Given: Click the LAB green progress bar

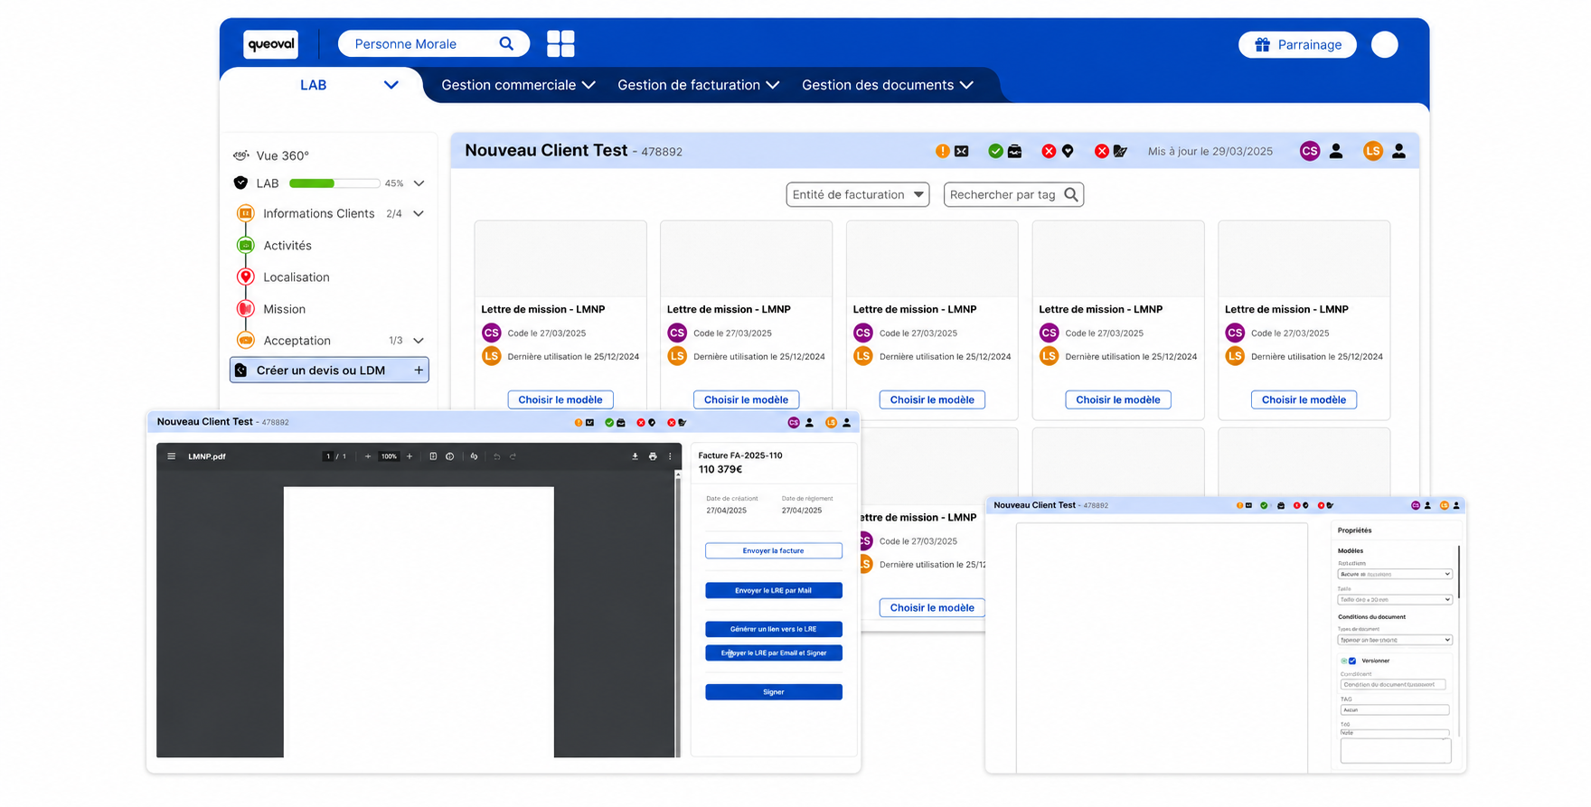Looking at the screenshot, I should (x=334, y=183).
